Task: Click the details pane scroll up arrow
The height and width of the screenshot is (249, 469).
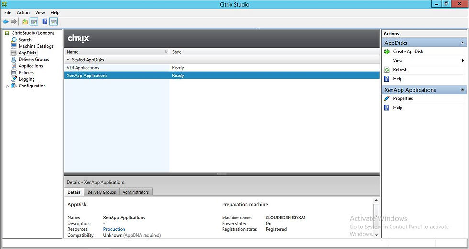Action: tap(376, 200)
